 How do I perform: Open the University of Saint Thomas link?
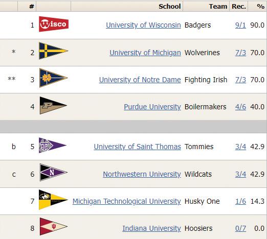coord(138,147)
